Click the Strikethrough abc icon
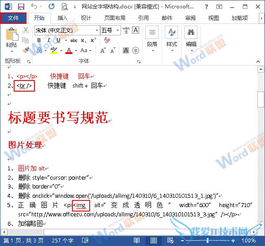Viewport: 265px width, 246px height. click(x=74, y=40)
